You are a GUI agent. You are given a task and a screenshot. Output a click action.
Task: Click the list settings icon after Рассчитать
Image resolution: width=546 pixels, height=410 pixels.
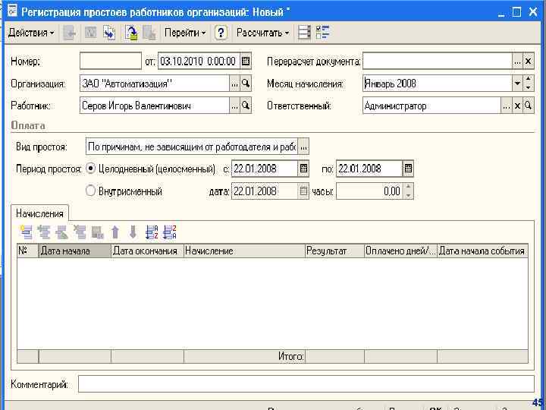point(304,33)
